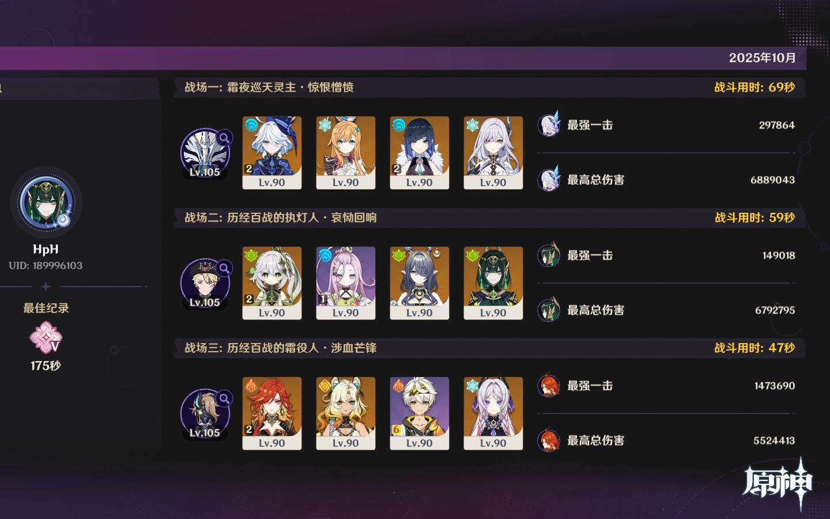
Task: Inspect the first battlefield boss Lv.105 icon
Action: coord(205,153)
